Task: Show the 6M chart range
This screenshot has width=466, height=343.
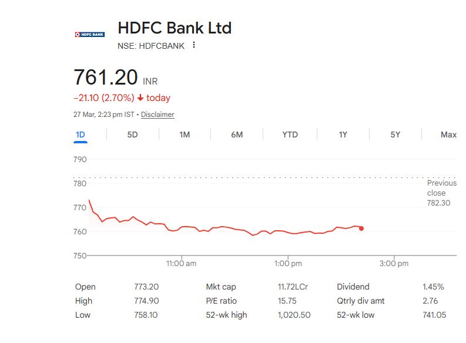Action: [237, 134]
